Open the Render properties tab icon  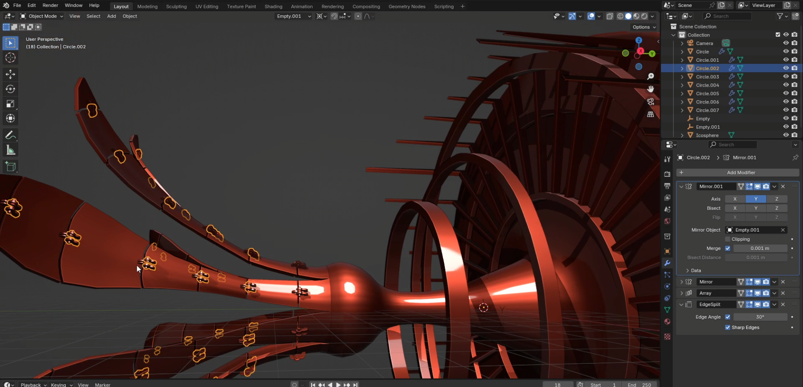(667, 174)
